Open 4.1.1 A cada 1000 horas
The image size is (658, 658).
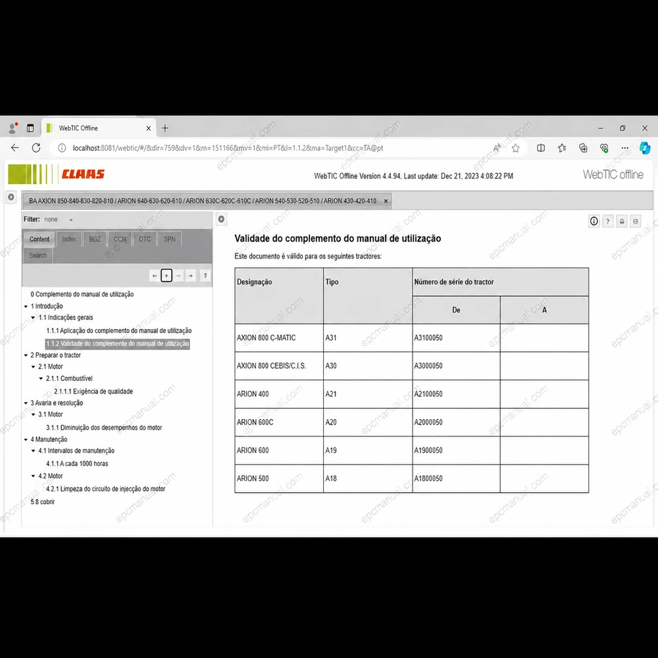coord(77,464)
